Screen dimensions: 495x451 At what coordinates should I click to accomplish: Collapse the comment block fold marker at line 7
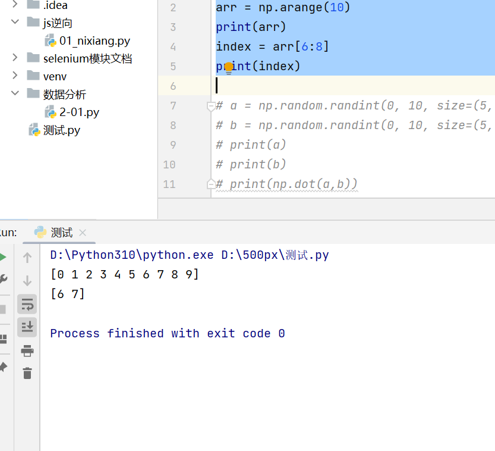click(x=210, y=106)
